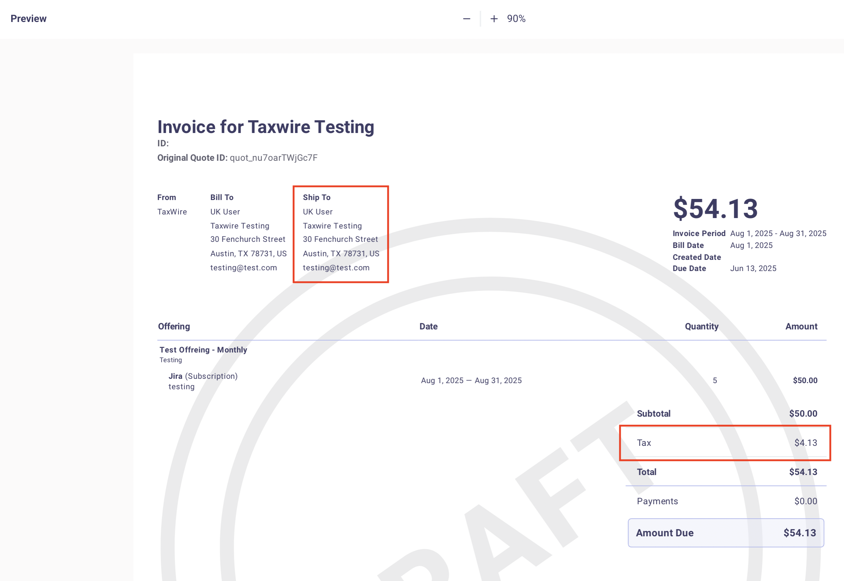The height and width of the screenshot is (581, 844).
Task: Click the Subtotal $50.00 value
Action: [x=803, y=413]
